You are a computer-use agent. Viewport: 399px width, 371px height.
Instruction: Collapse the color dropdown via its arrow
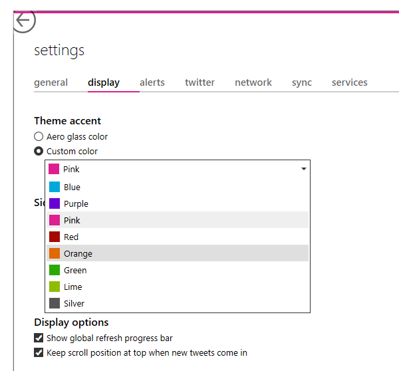[304, 169]
